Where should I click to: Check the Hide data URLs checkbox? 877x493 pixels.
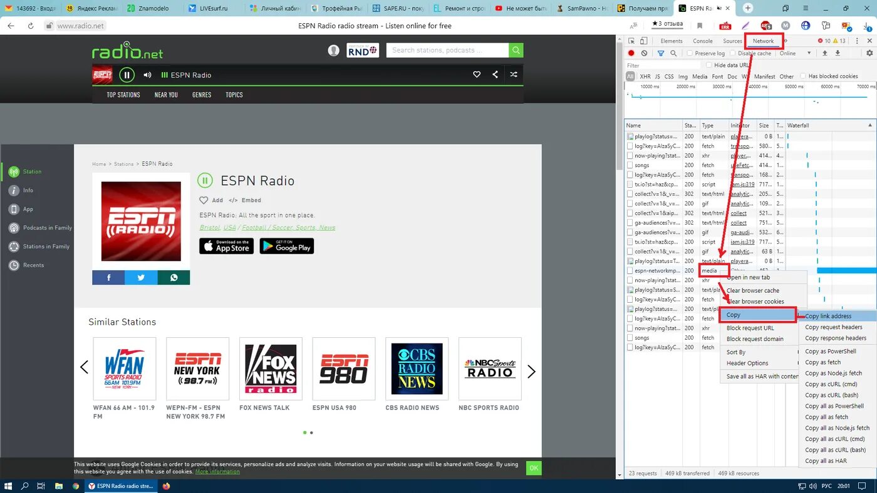tap(708, 65)
